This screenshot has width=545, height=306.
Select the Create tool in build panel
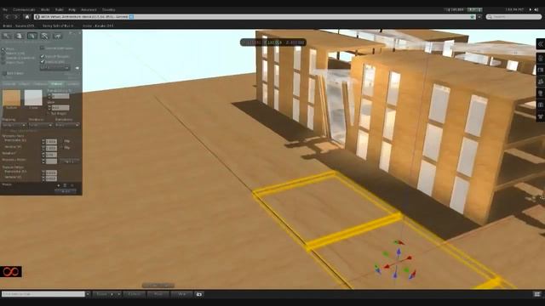click(45, 36)
